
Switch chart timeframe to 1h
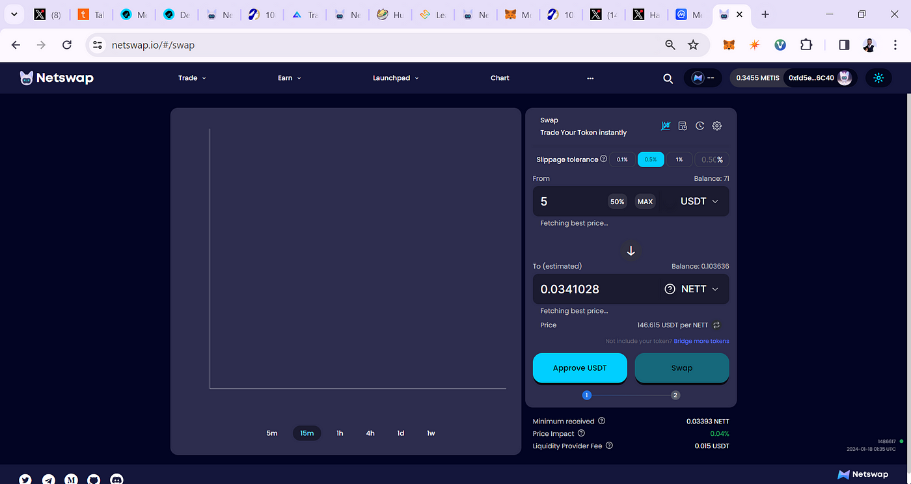(340, 433)
